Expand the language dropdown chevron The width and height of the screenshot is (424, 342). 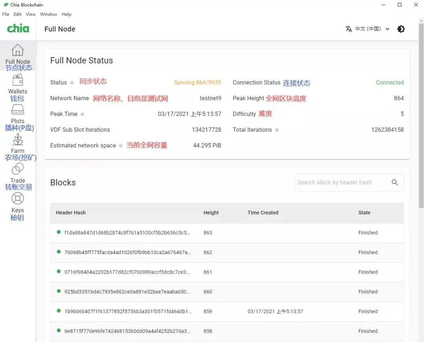387,29
